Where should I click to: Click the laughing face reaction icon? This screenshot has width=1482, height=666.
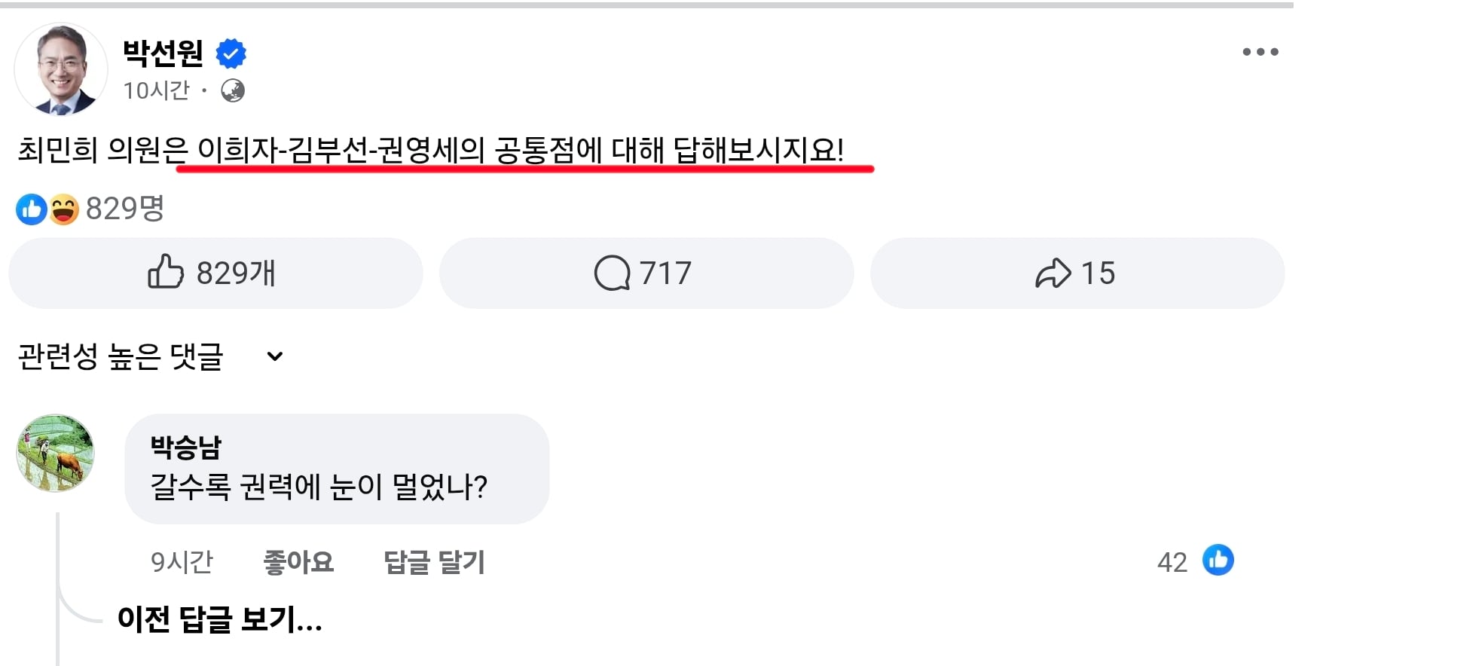[64, 209]
